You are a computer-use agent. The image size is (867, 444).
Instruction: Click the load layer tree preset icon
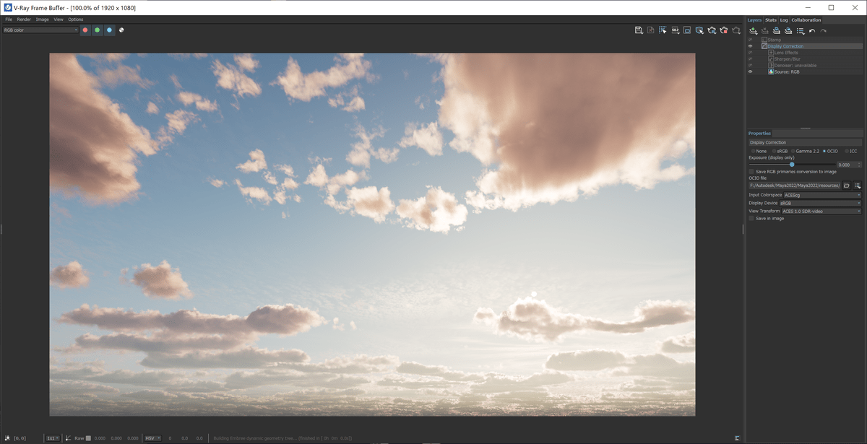pos(788,31)
